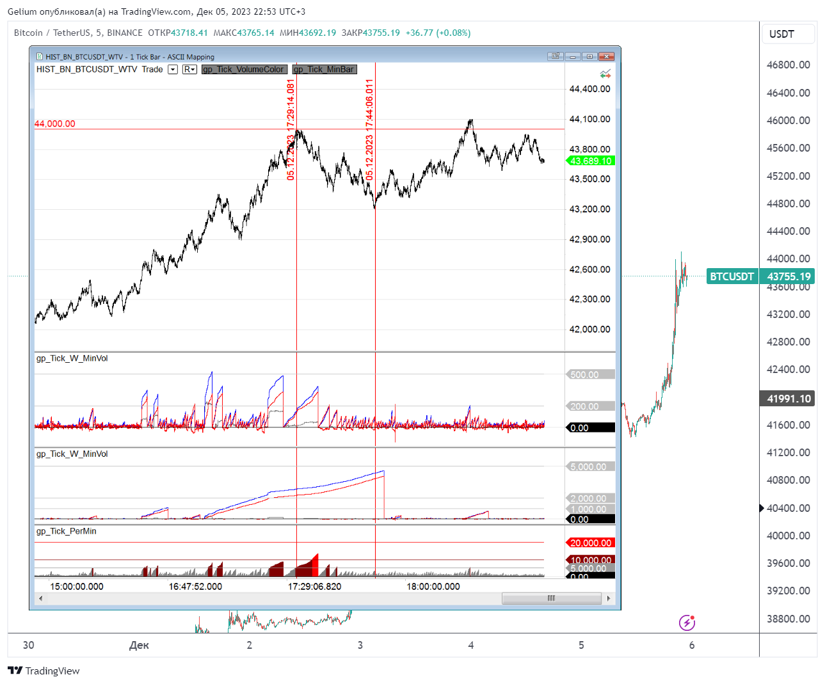Click the red 20,000.00 threshold label
This screenshot has height=684, width=825.
click(591, 543)
